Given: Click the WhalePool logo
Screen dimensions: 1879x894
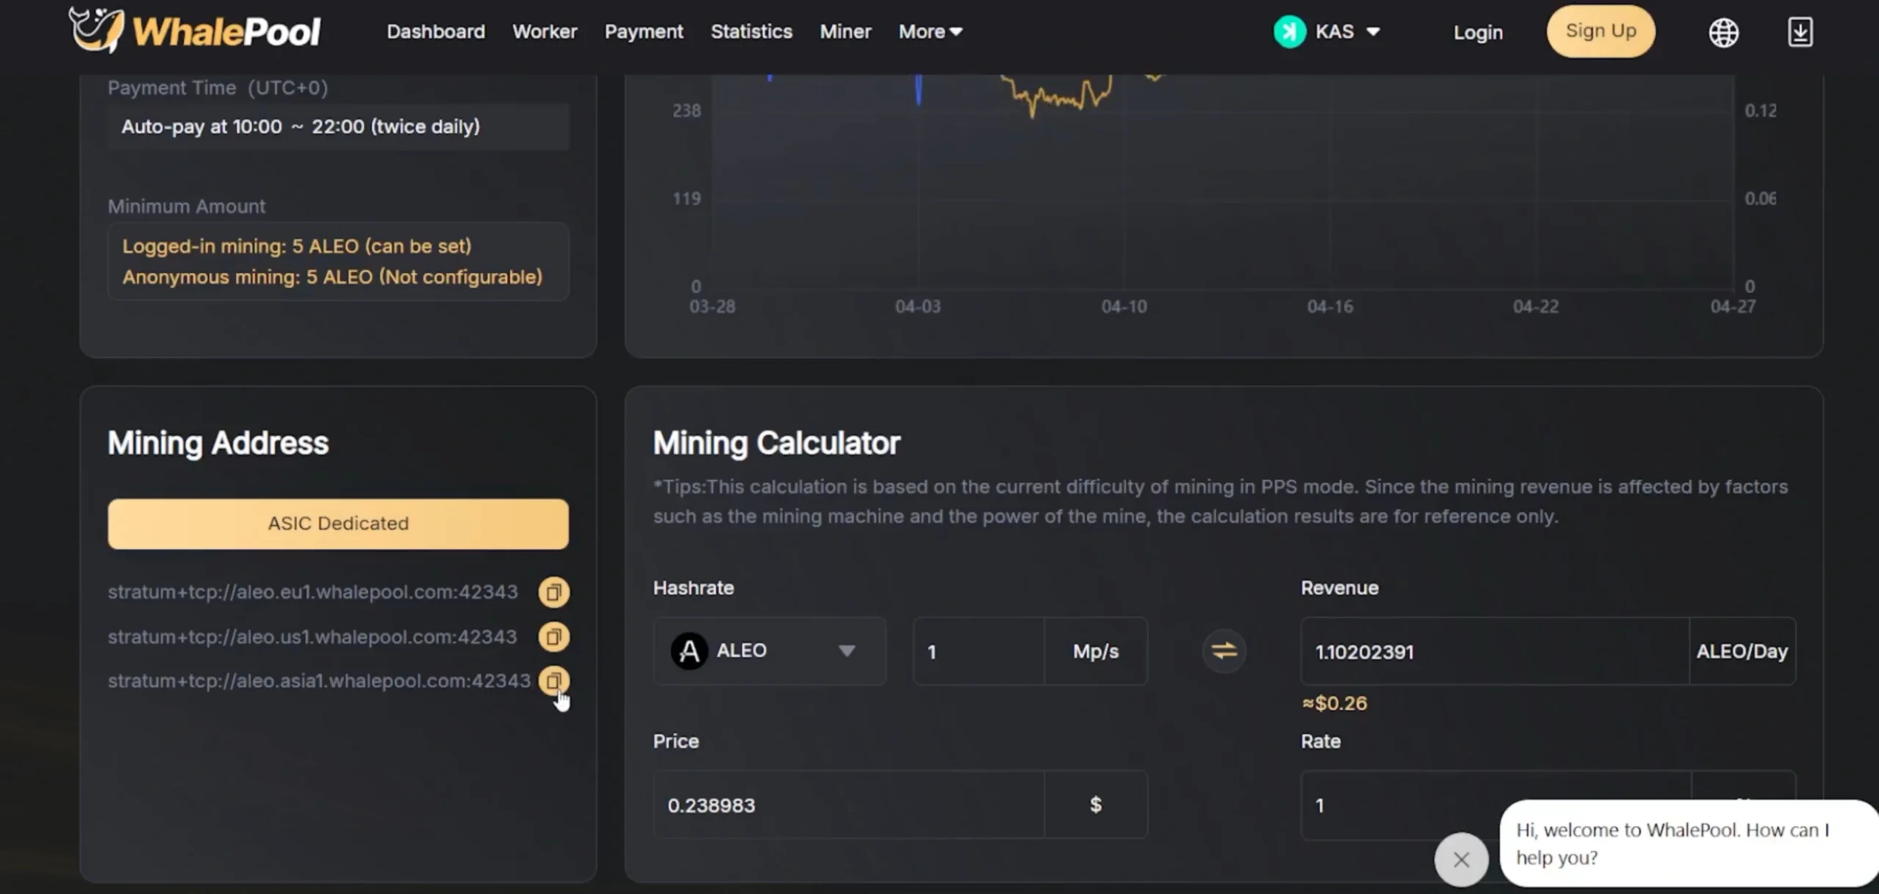Looking at the screenshot, I should click(195, 31).
